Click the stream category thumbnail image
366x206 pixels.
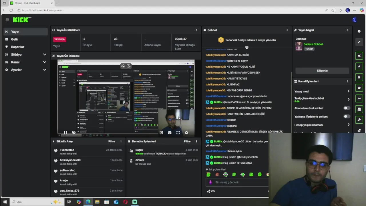(x=299, y=46)
